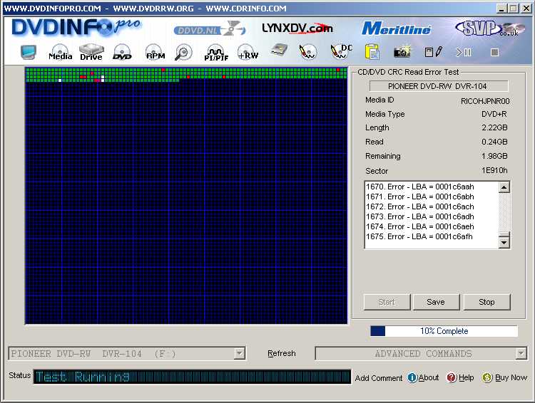The height and width of the screenshot is (403, 535).
Task: Open the +RW disc tool
Action: pyautogui.click(x=248, y=53)
